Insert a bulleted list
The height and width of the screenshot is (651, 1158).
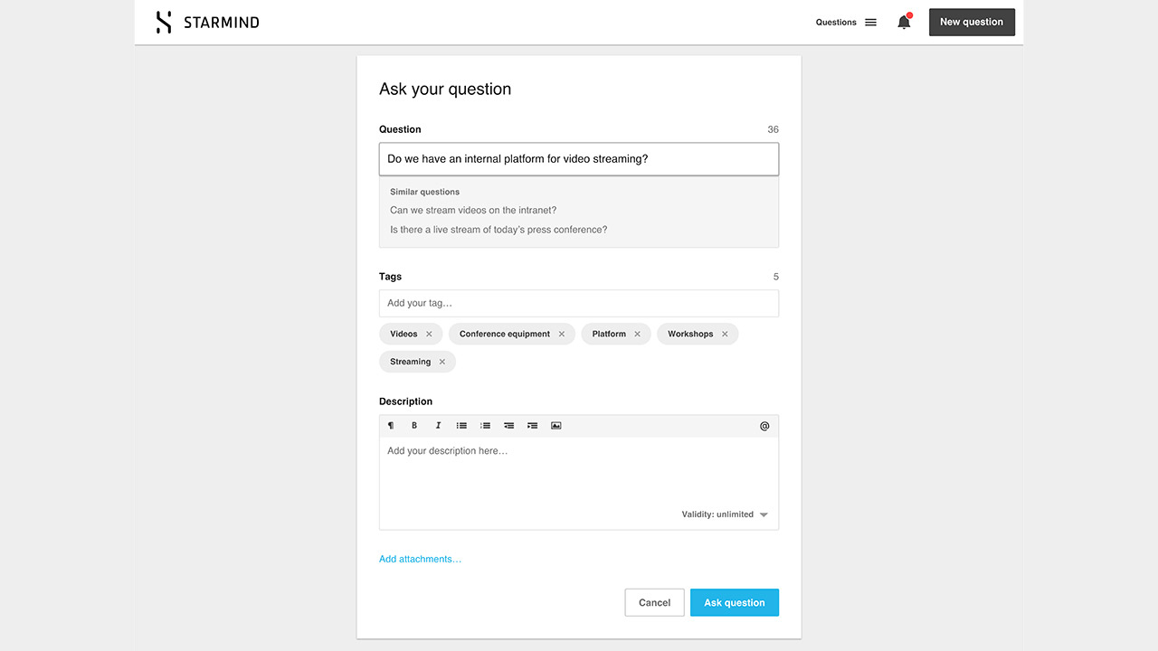pyautogui.click(x=461, y=426)
